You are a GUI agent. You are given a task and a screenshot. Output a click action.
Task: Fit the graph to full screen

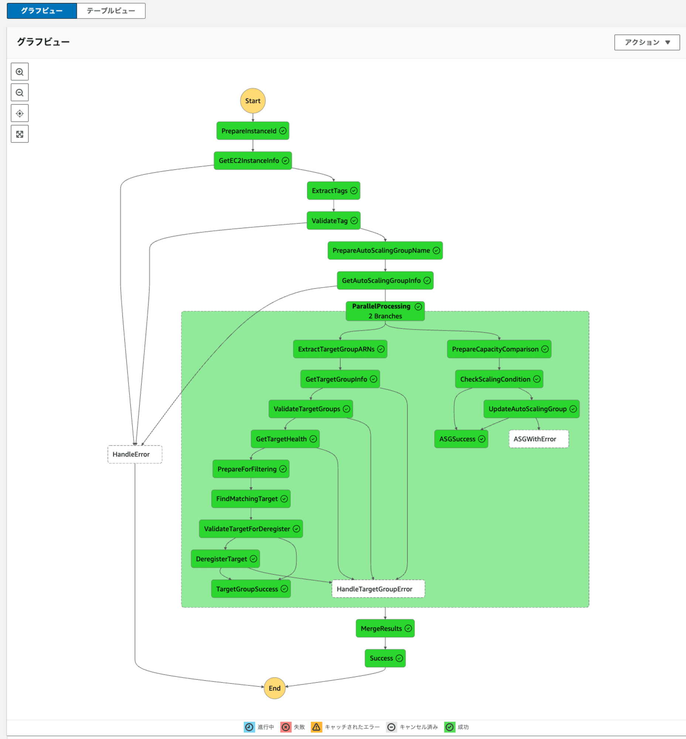coord(20,134)
